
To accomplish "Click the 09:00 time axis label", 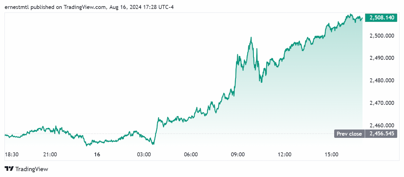I will pyautogui.click(x=238, y=154).
